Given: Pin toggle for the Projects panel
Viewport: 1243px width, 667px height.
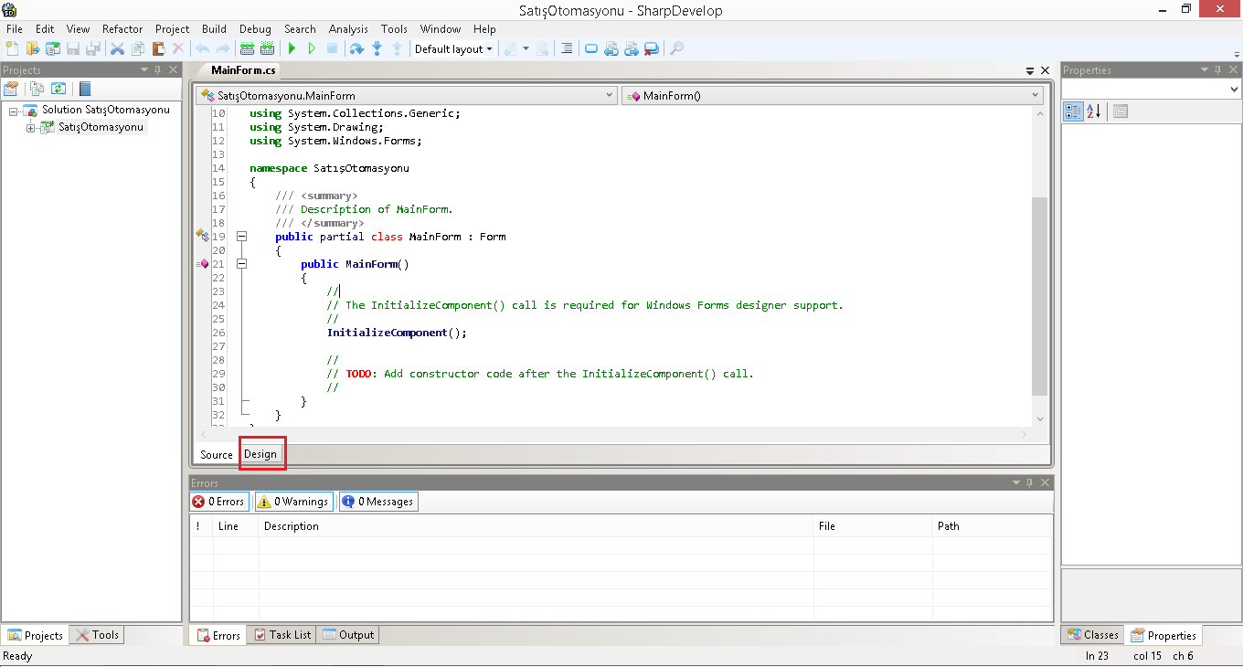Looking at the screenshot, I should click(x=158, y=69).
